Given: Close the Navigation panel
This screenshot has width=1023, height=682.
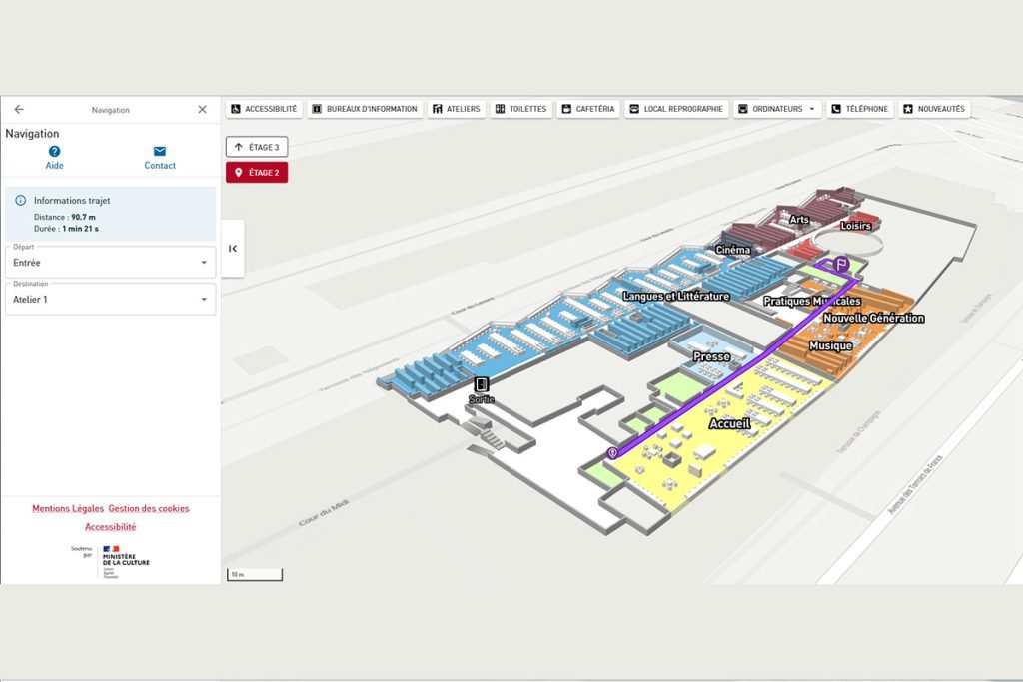Looking at the screenshot, I should pos(202,110).
